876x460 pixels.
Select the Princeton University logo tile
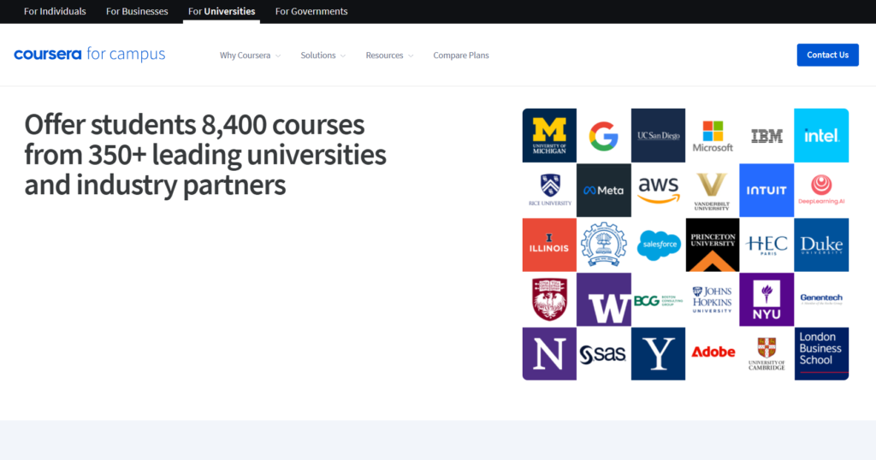click(713, 245)
